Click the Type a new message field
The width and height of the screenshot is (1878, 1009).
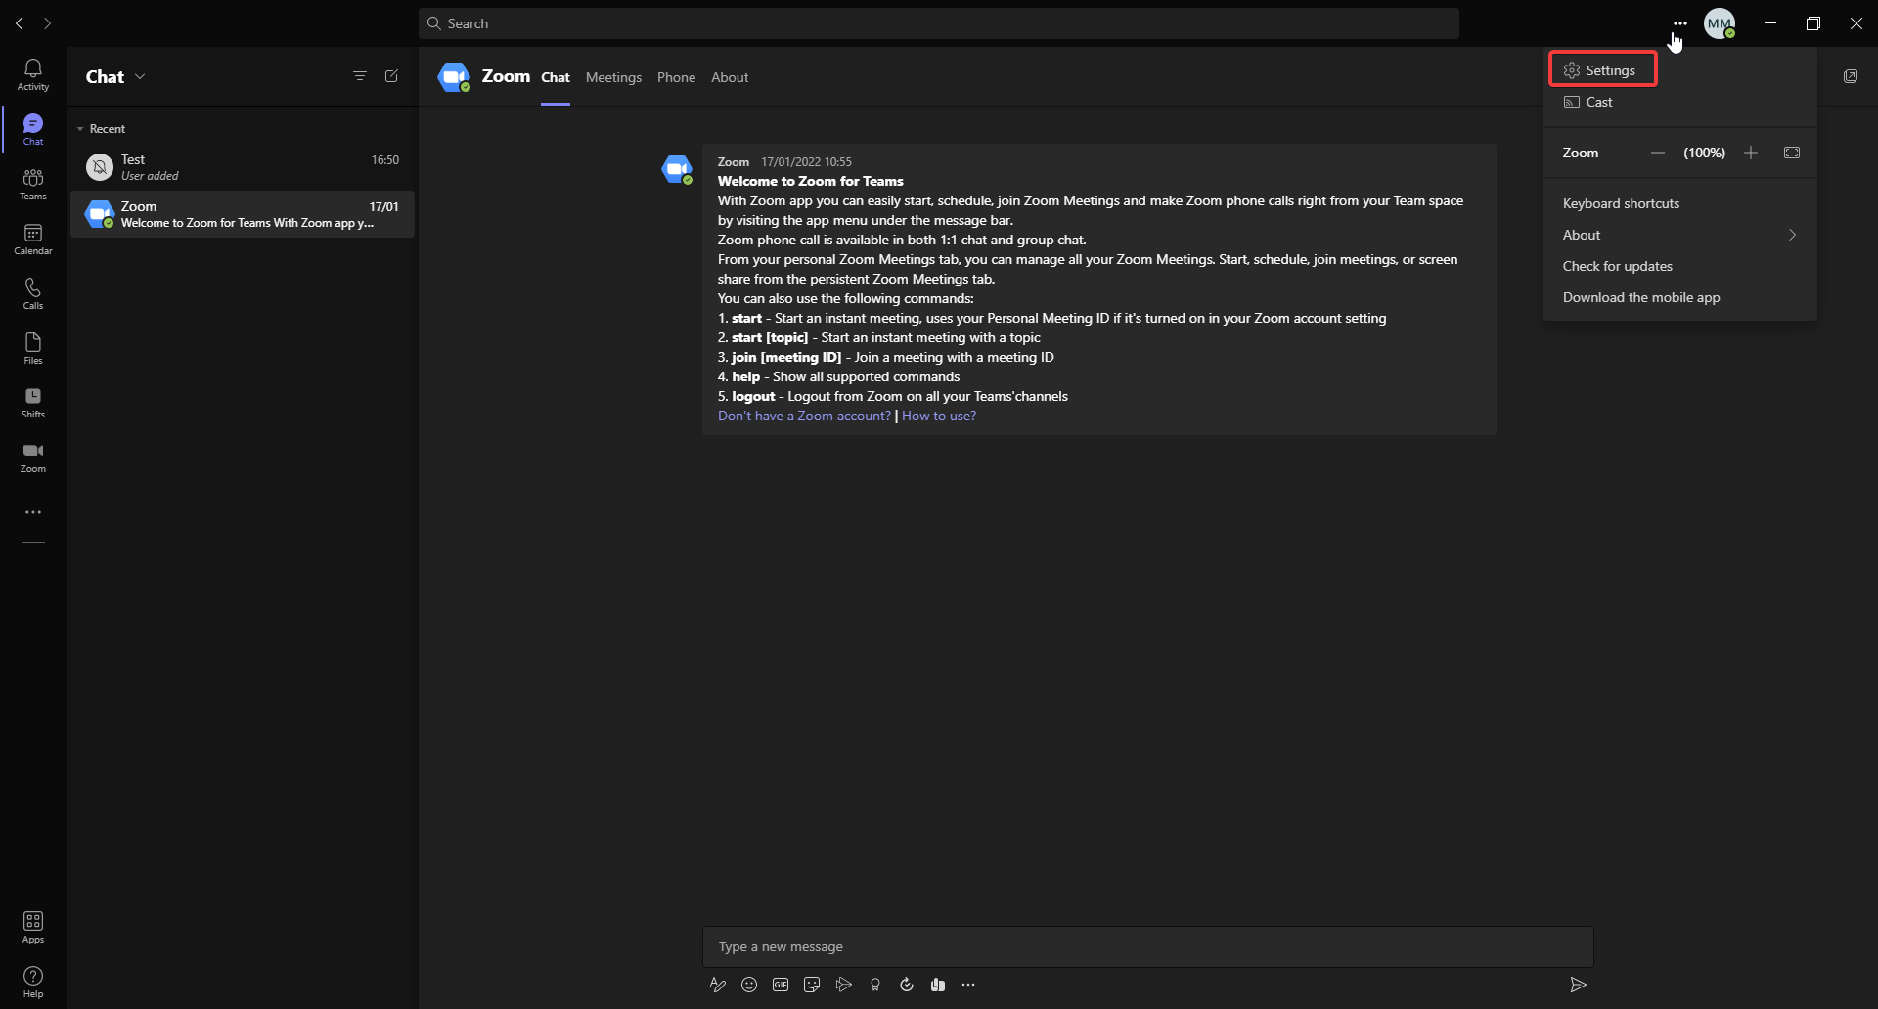[1148, 946]
